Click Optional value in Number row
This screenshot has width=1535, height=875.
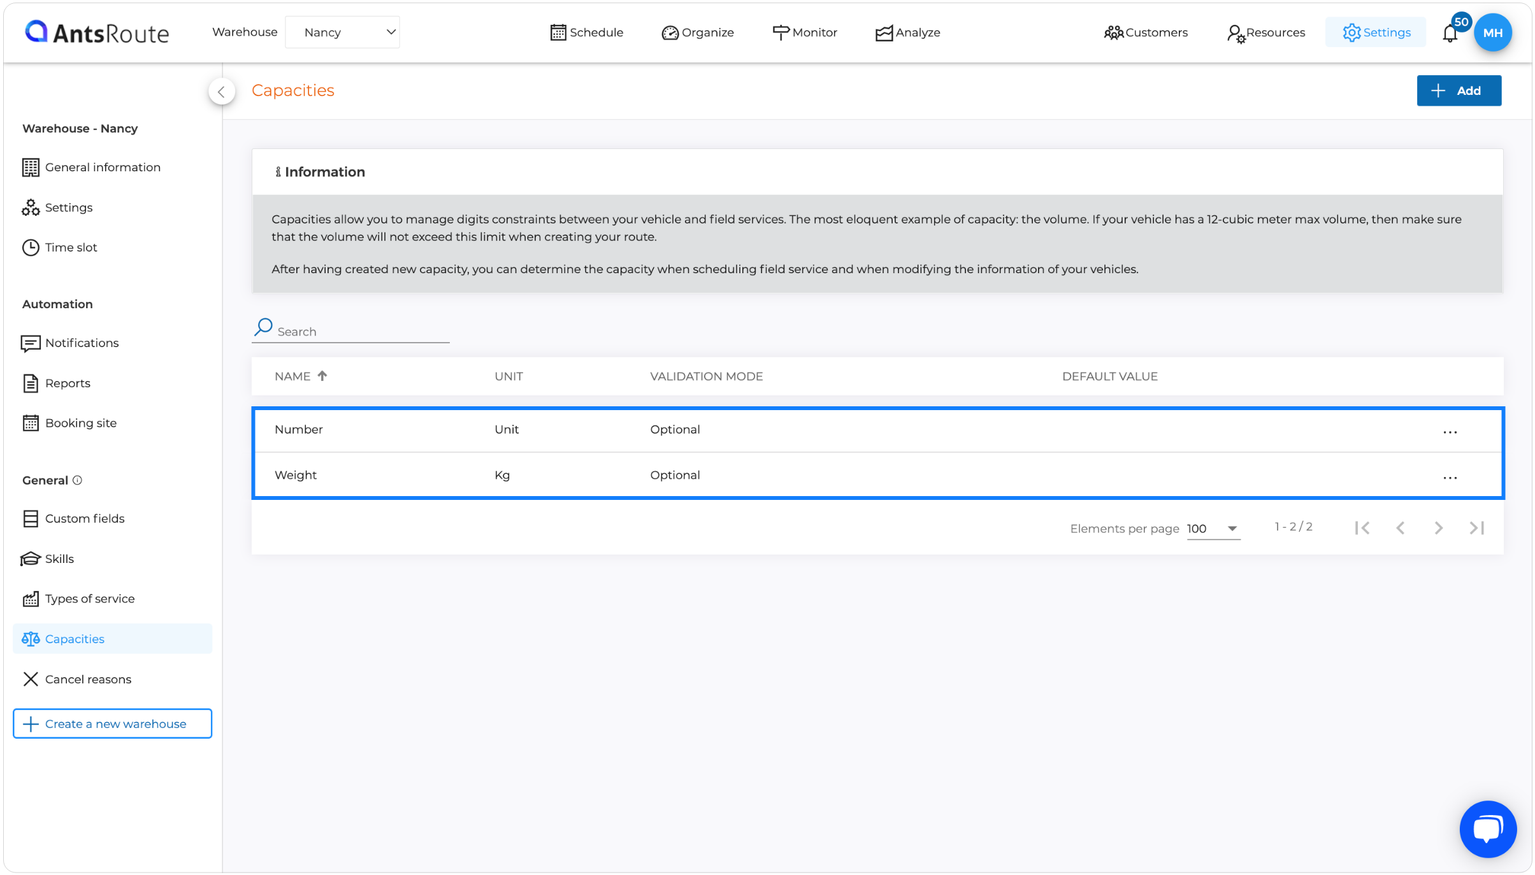click(675, 430)
